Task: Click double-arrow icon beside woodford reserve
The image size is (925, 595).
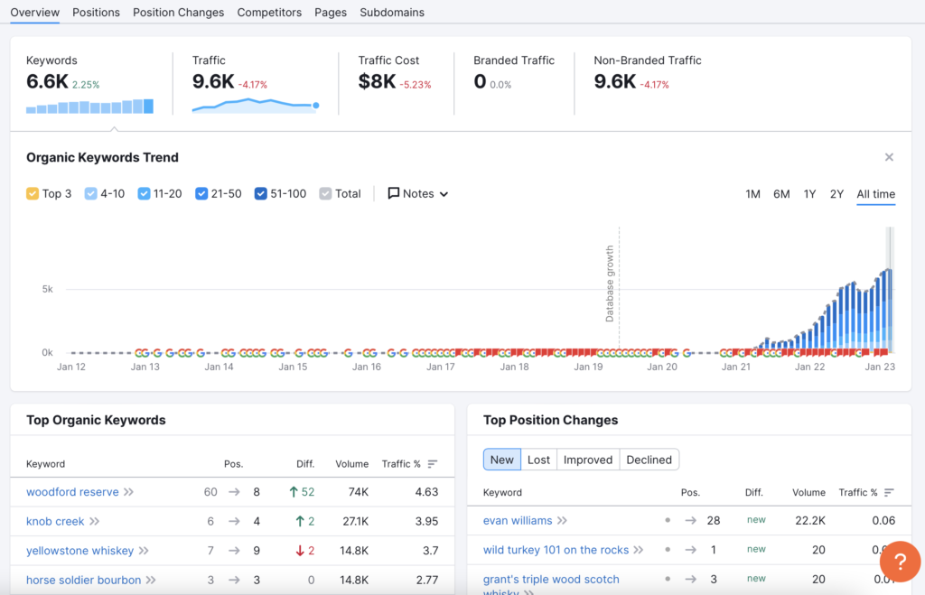Action: 128,492
